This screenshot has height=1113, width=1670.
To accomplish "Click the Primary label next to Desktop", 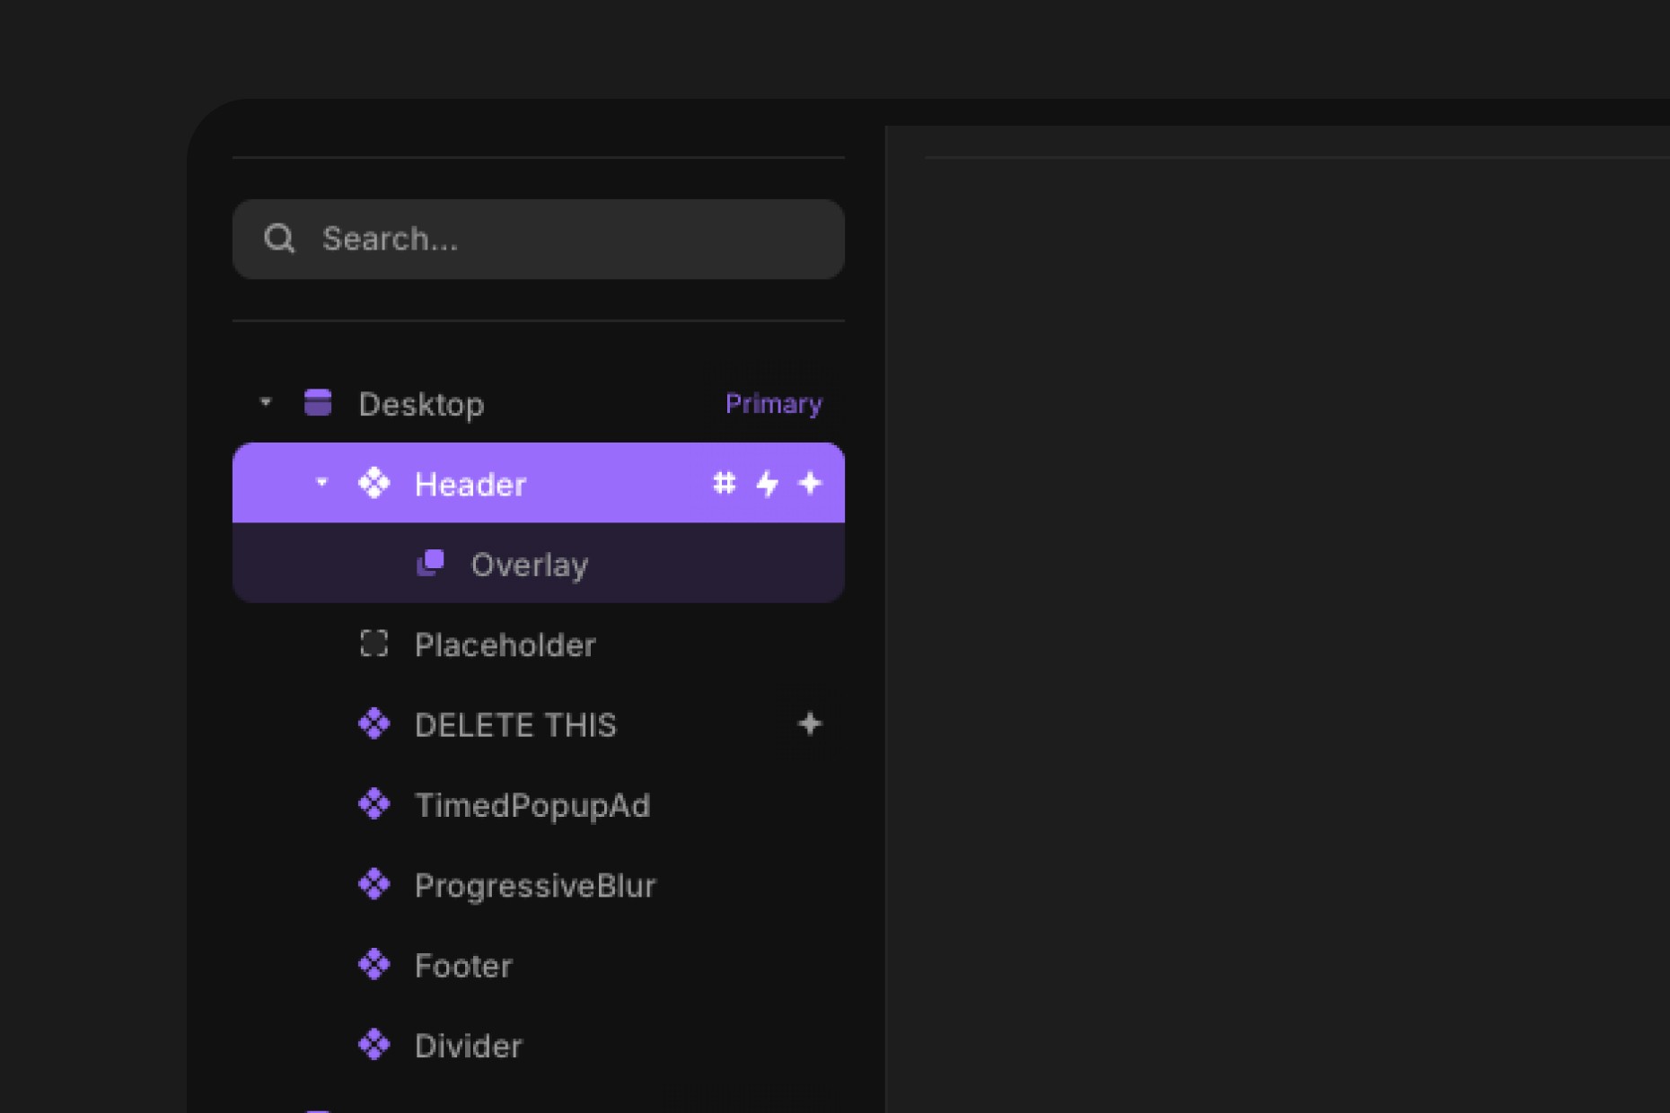I will (774, 403).
